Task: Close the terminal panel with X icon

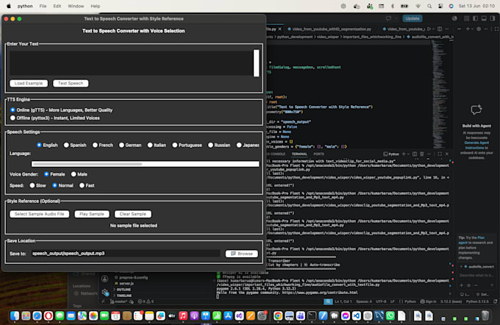Action: coord(447,154)
